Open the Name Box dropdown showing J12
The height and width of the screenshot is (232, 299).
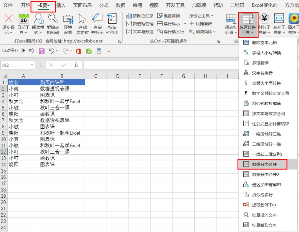31,65
